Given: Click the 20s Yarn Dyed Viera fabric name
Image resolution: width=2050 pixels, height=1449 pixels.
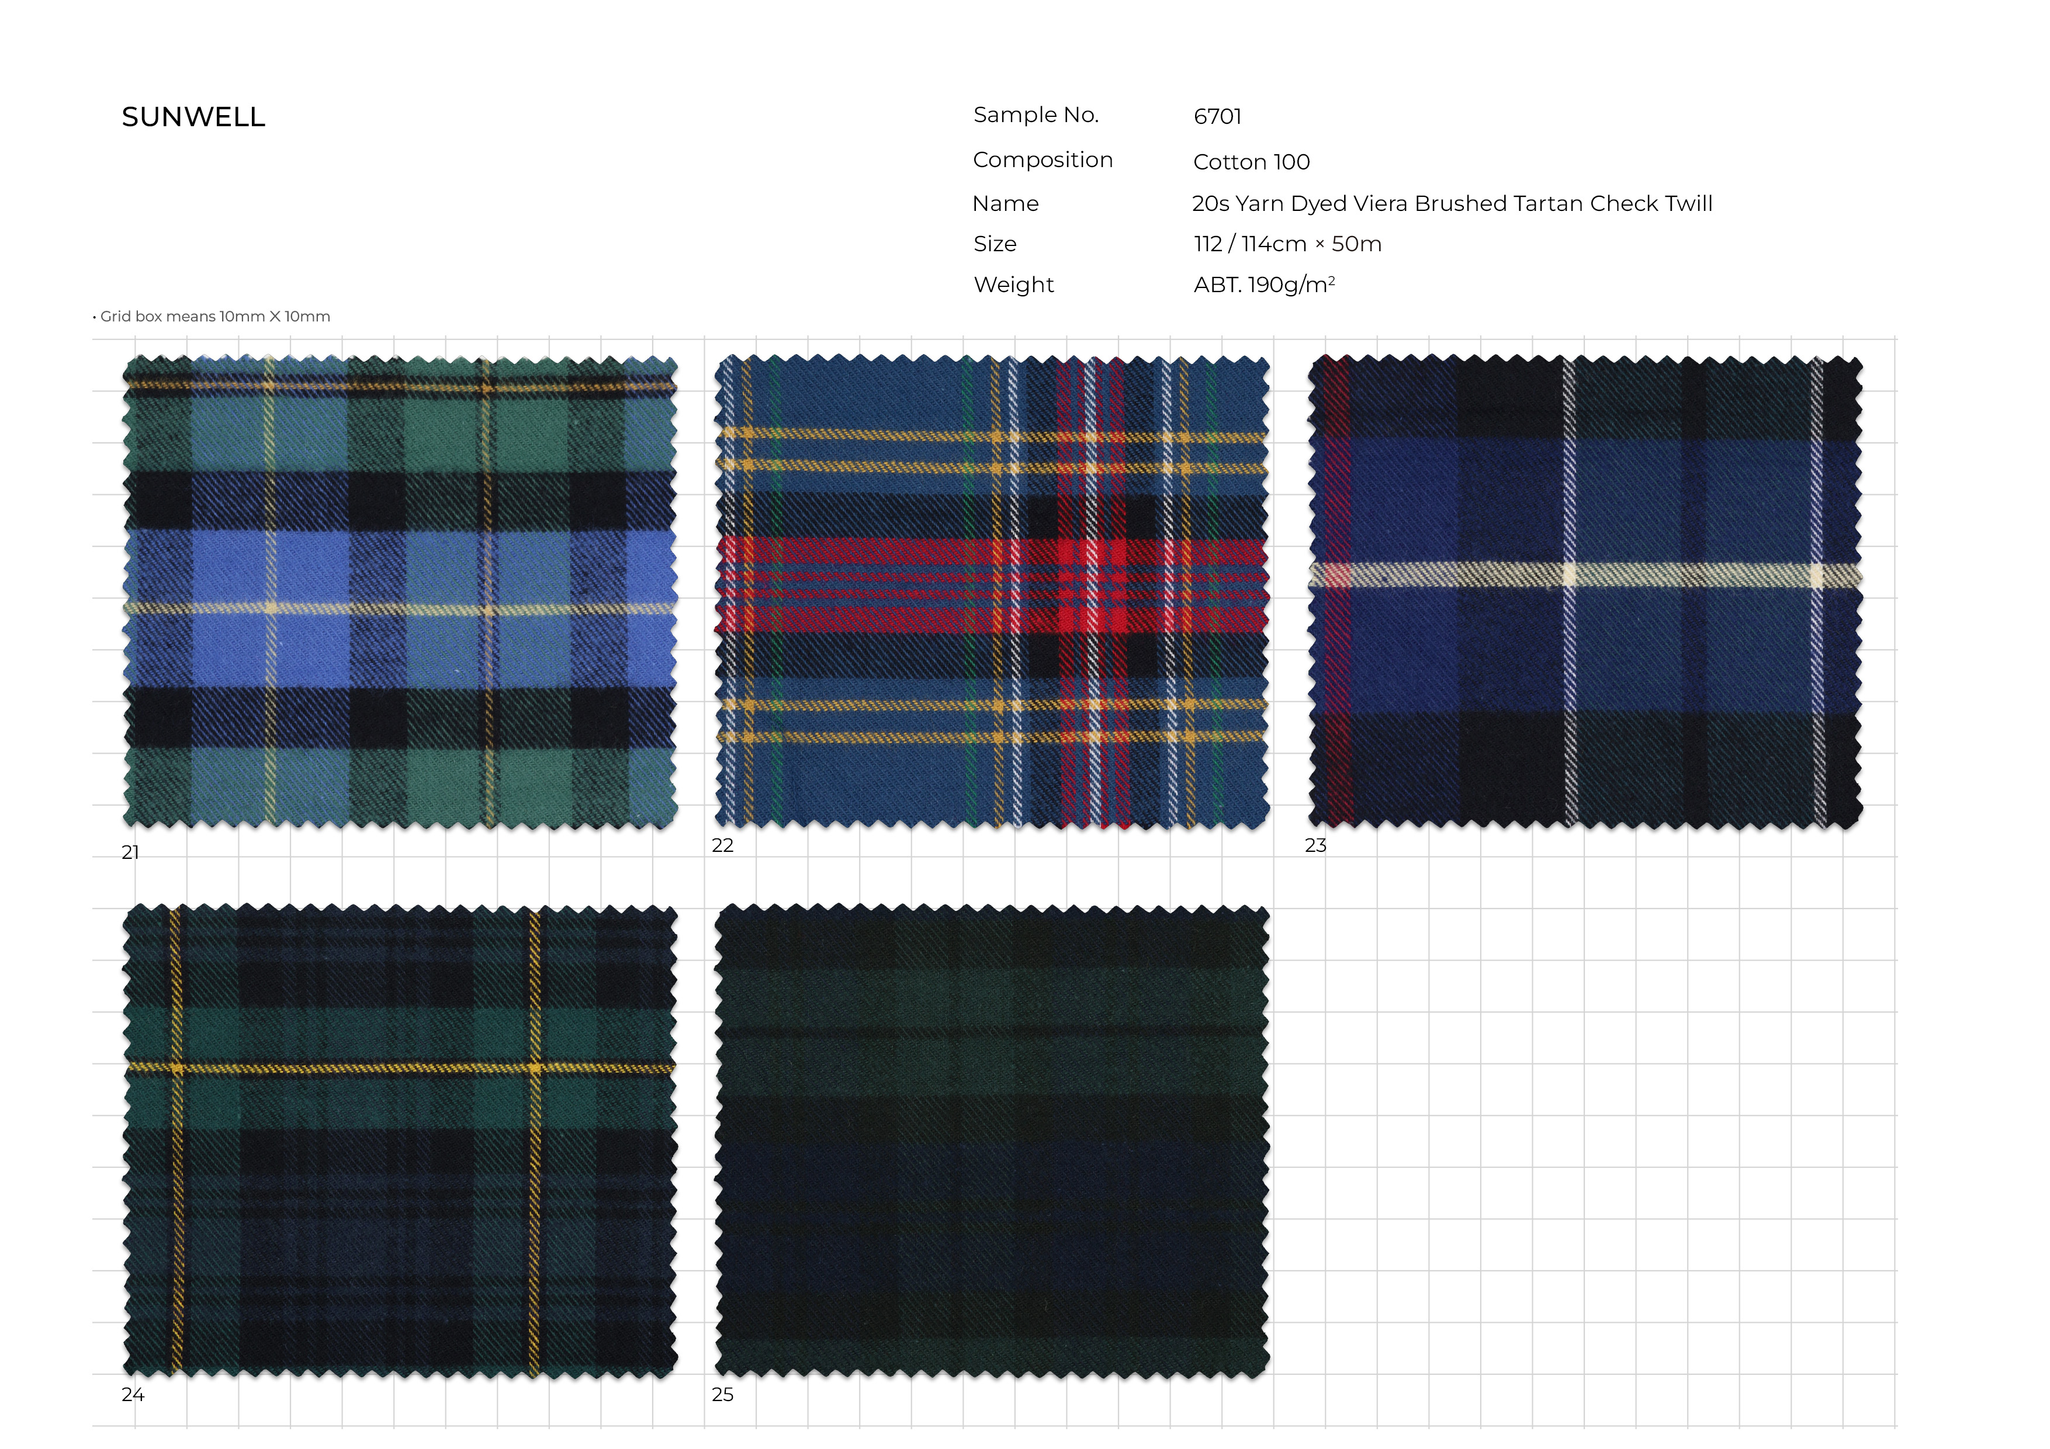Looking at the screenshot, I should coord(1453,203).
